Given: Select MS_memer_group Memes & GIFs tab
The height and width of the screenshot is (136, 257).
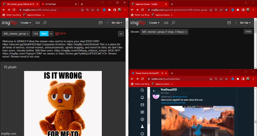Looking at the screenshot, I should pos(20,4).
